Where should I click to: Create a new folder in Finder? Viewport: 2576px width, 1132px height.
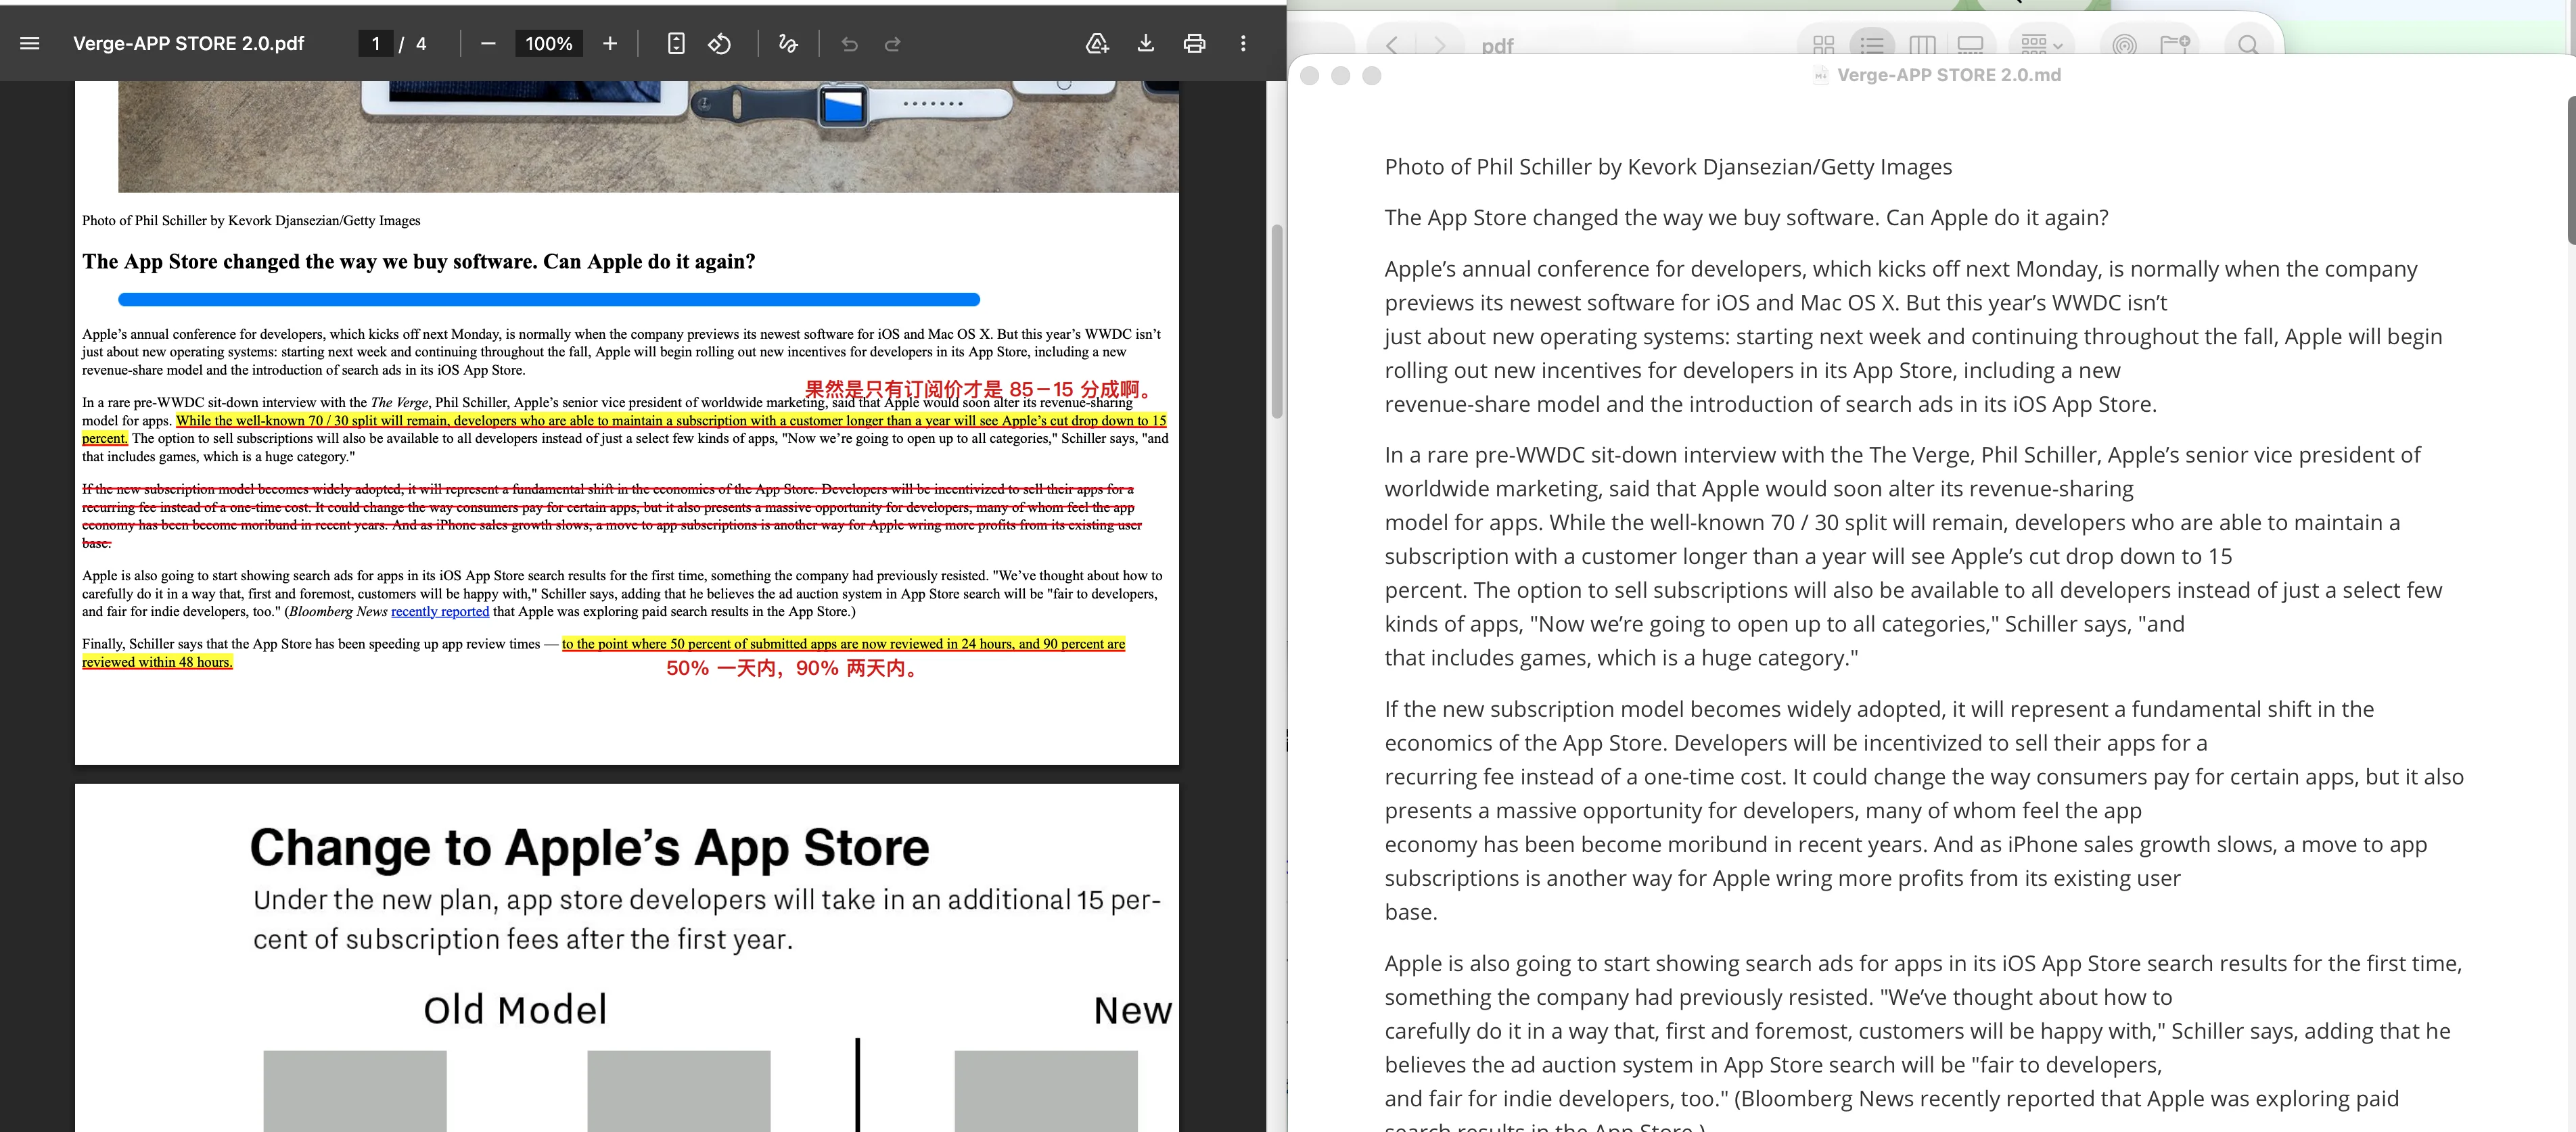point(2175,45)
